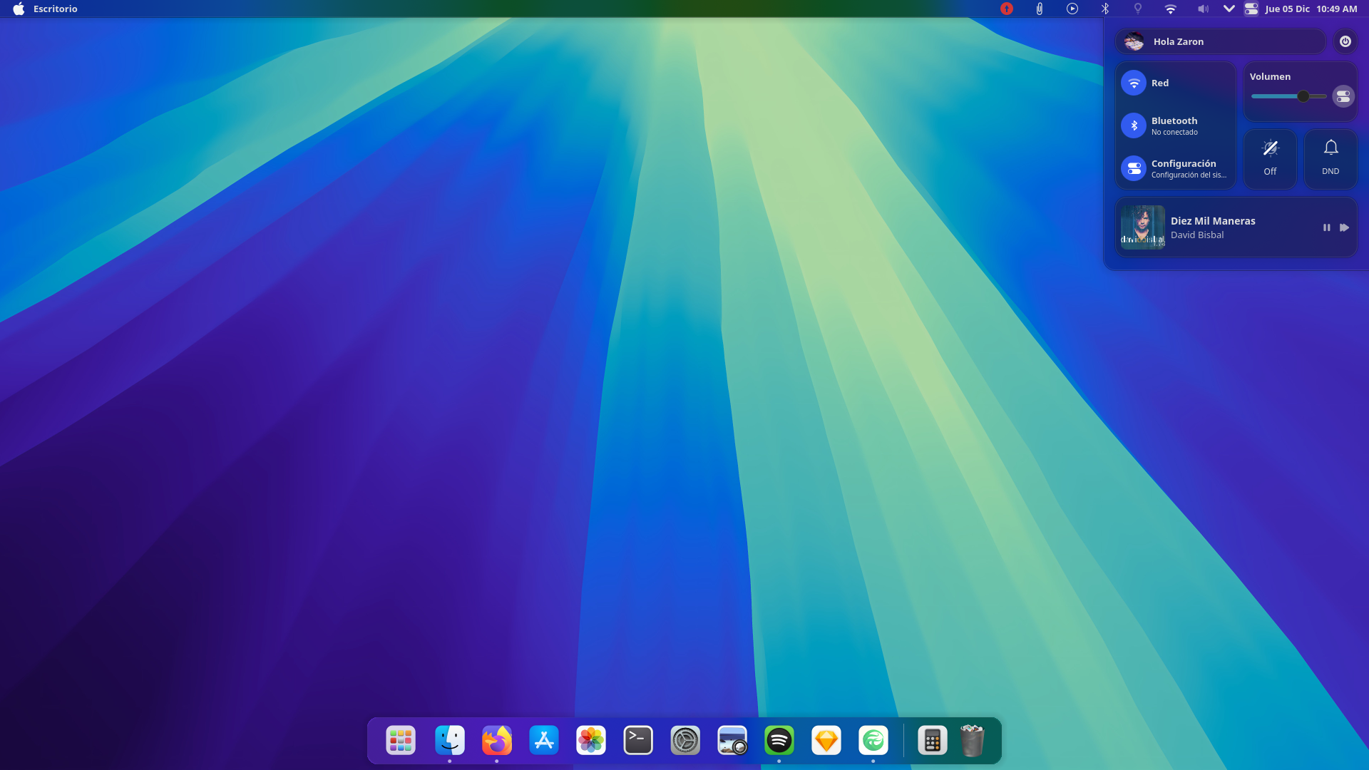Click the Wi-Fi icon in top bar
Image resolution: width=1369 pixels, height=770 pixels.
click(x=1171, y=9)
